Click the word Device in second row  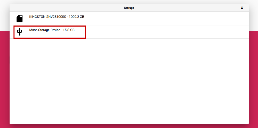[54, 30]
